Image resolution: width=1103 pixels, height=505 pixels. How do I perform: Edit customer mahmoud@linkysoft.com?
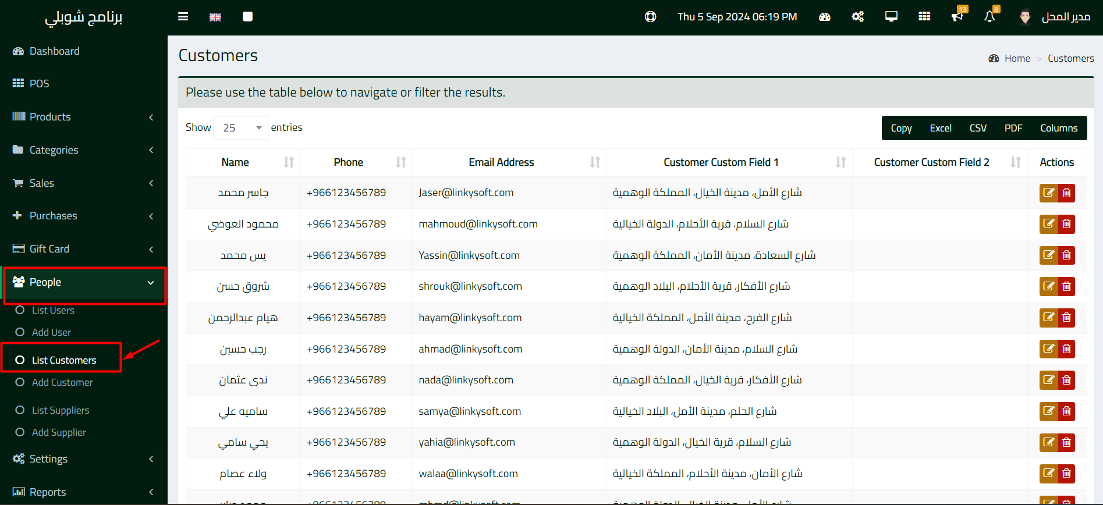(1049, 224)
